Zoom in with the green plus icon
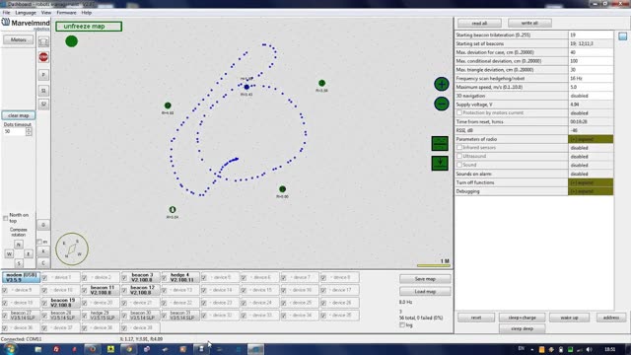 point(442,84)
